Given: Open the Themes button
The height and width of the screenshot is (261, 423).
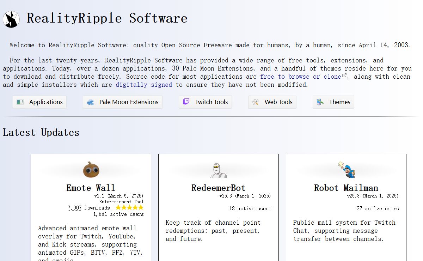Looking at the screenshot, I should pyautogui.click(x=333, y=102).
